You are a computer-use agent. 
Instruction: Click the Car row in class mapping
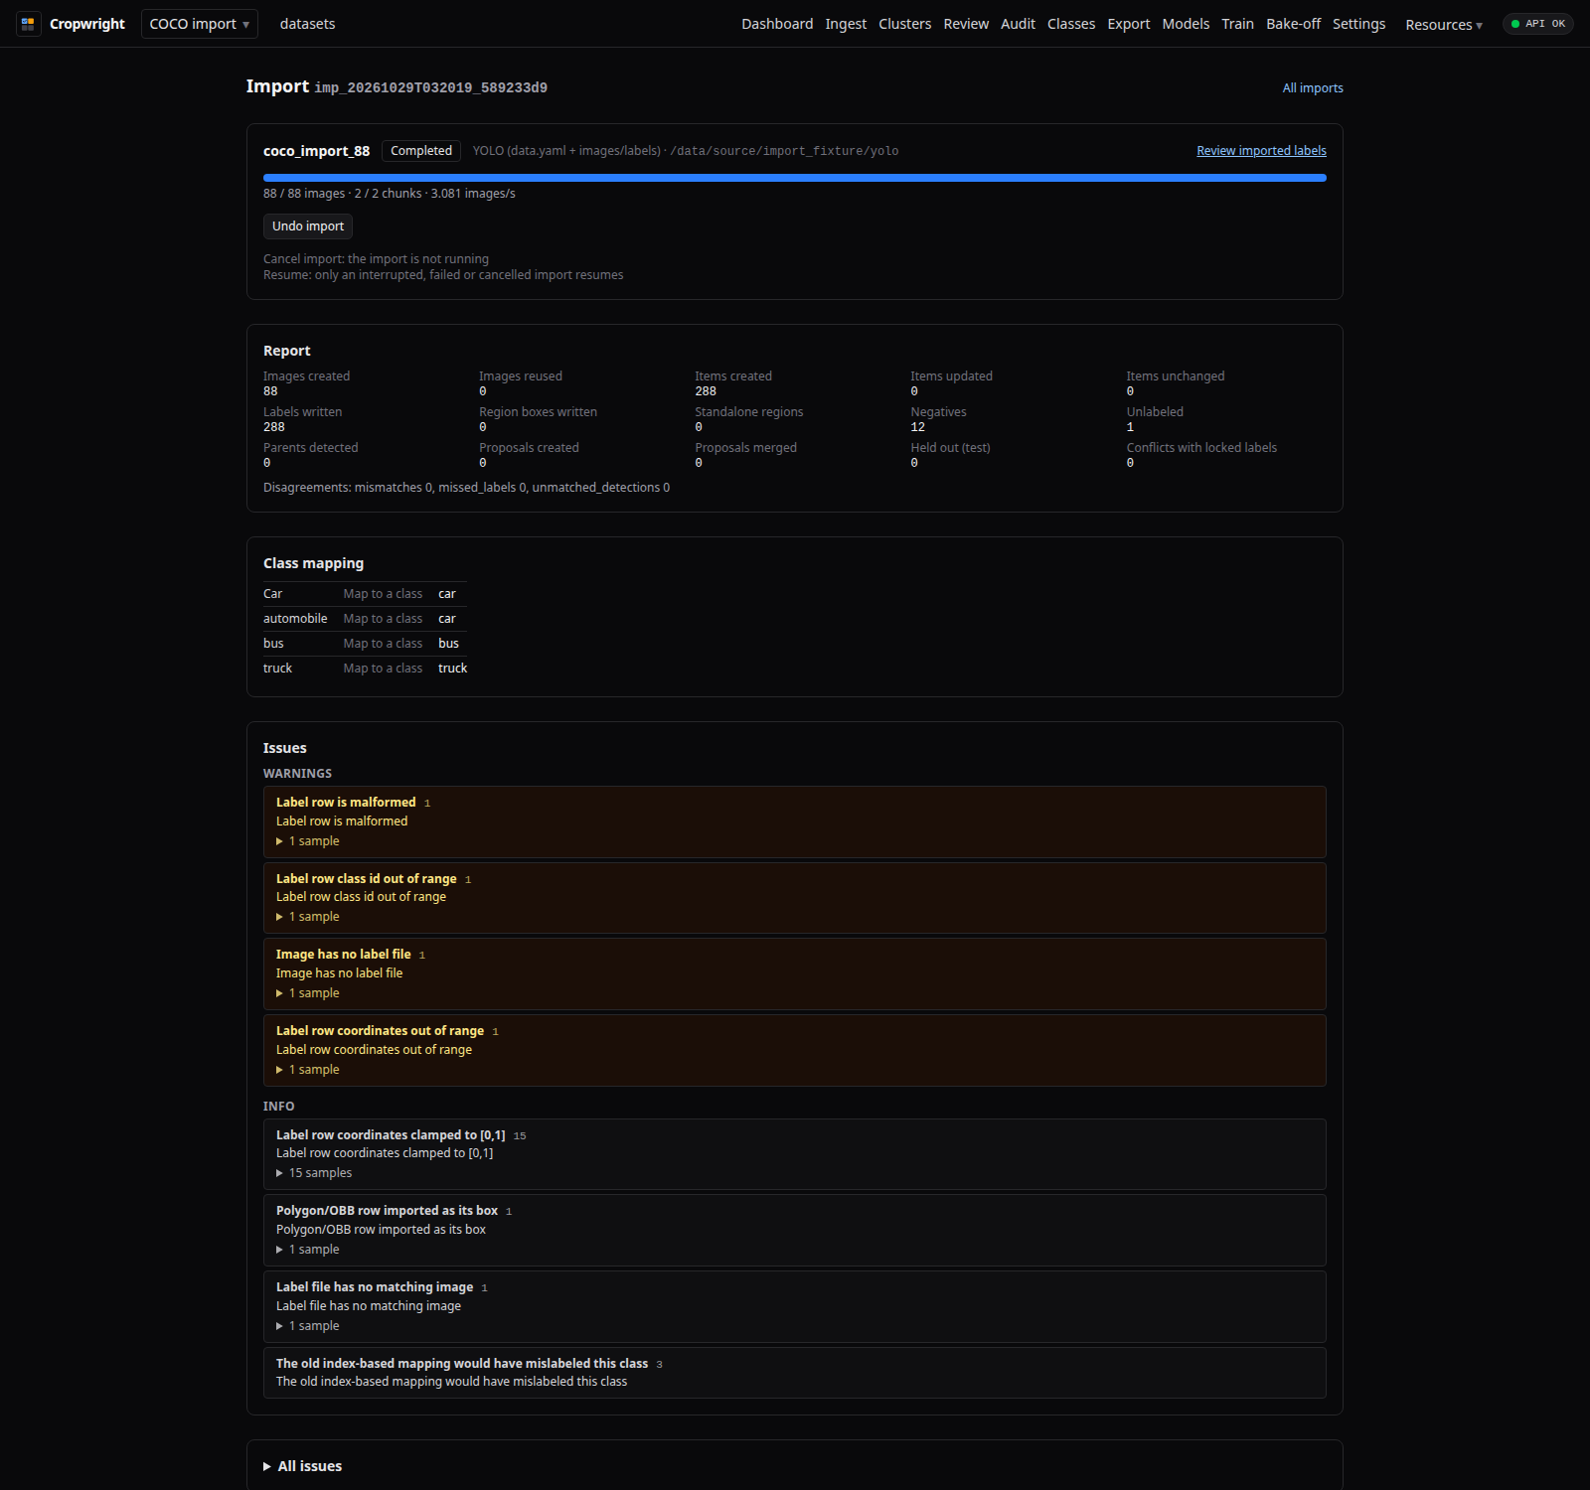[365, 594]
